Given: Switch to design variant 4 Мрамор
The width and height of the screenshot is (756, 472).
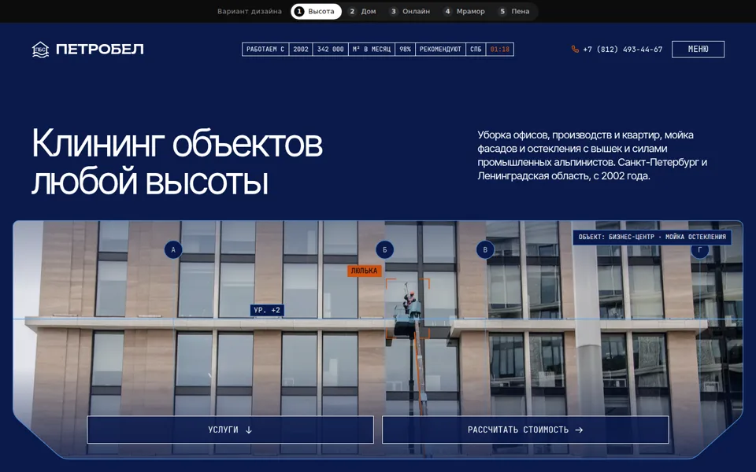Looking at the screenshot, I should (465, 11).
